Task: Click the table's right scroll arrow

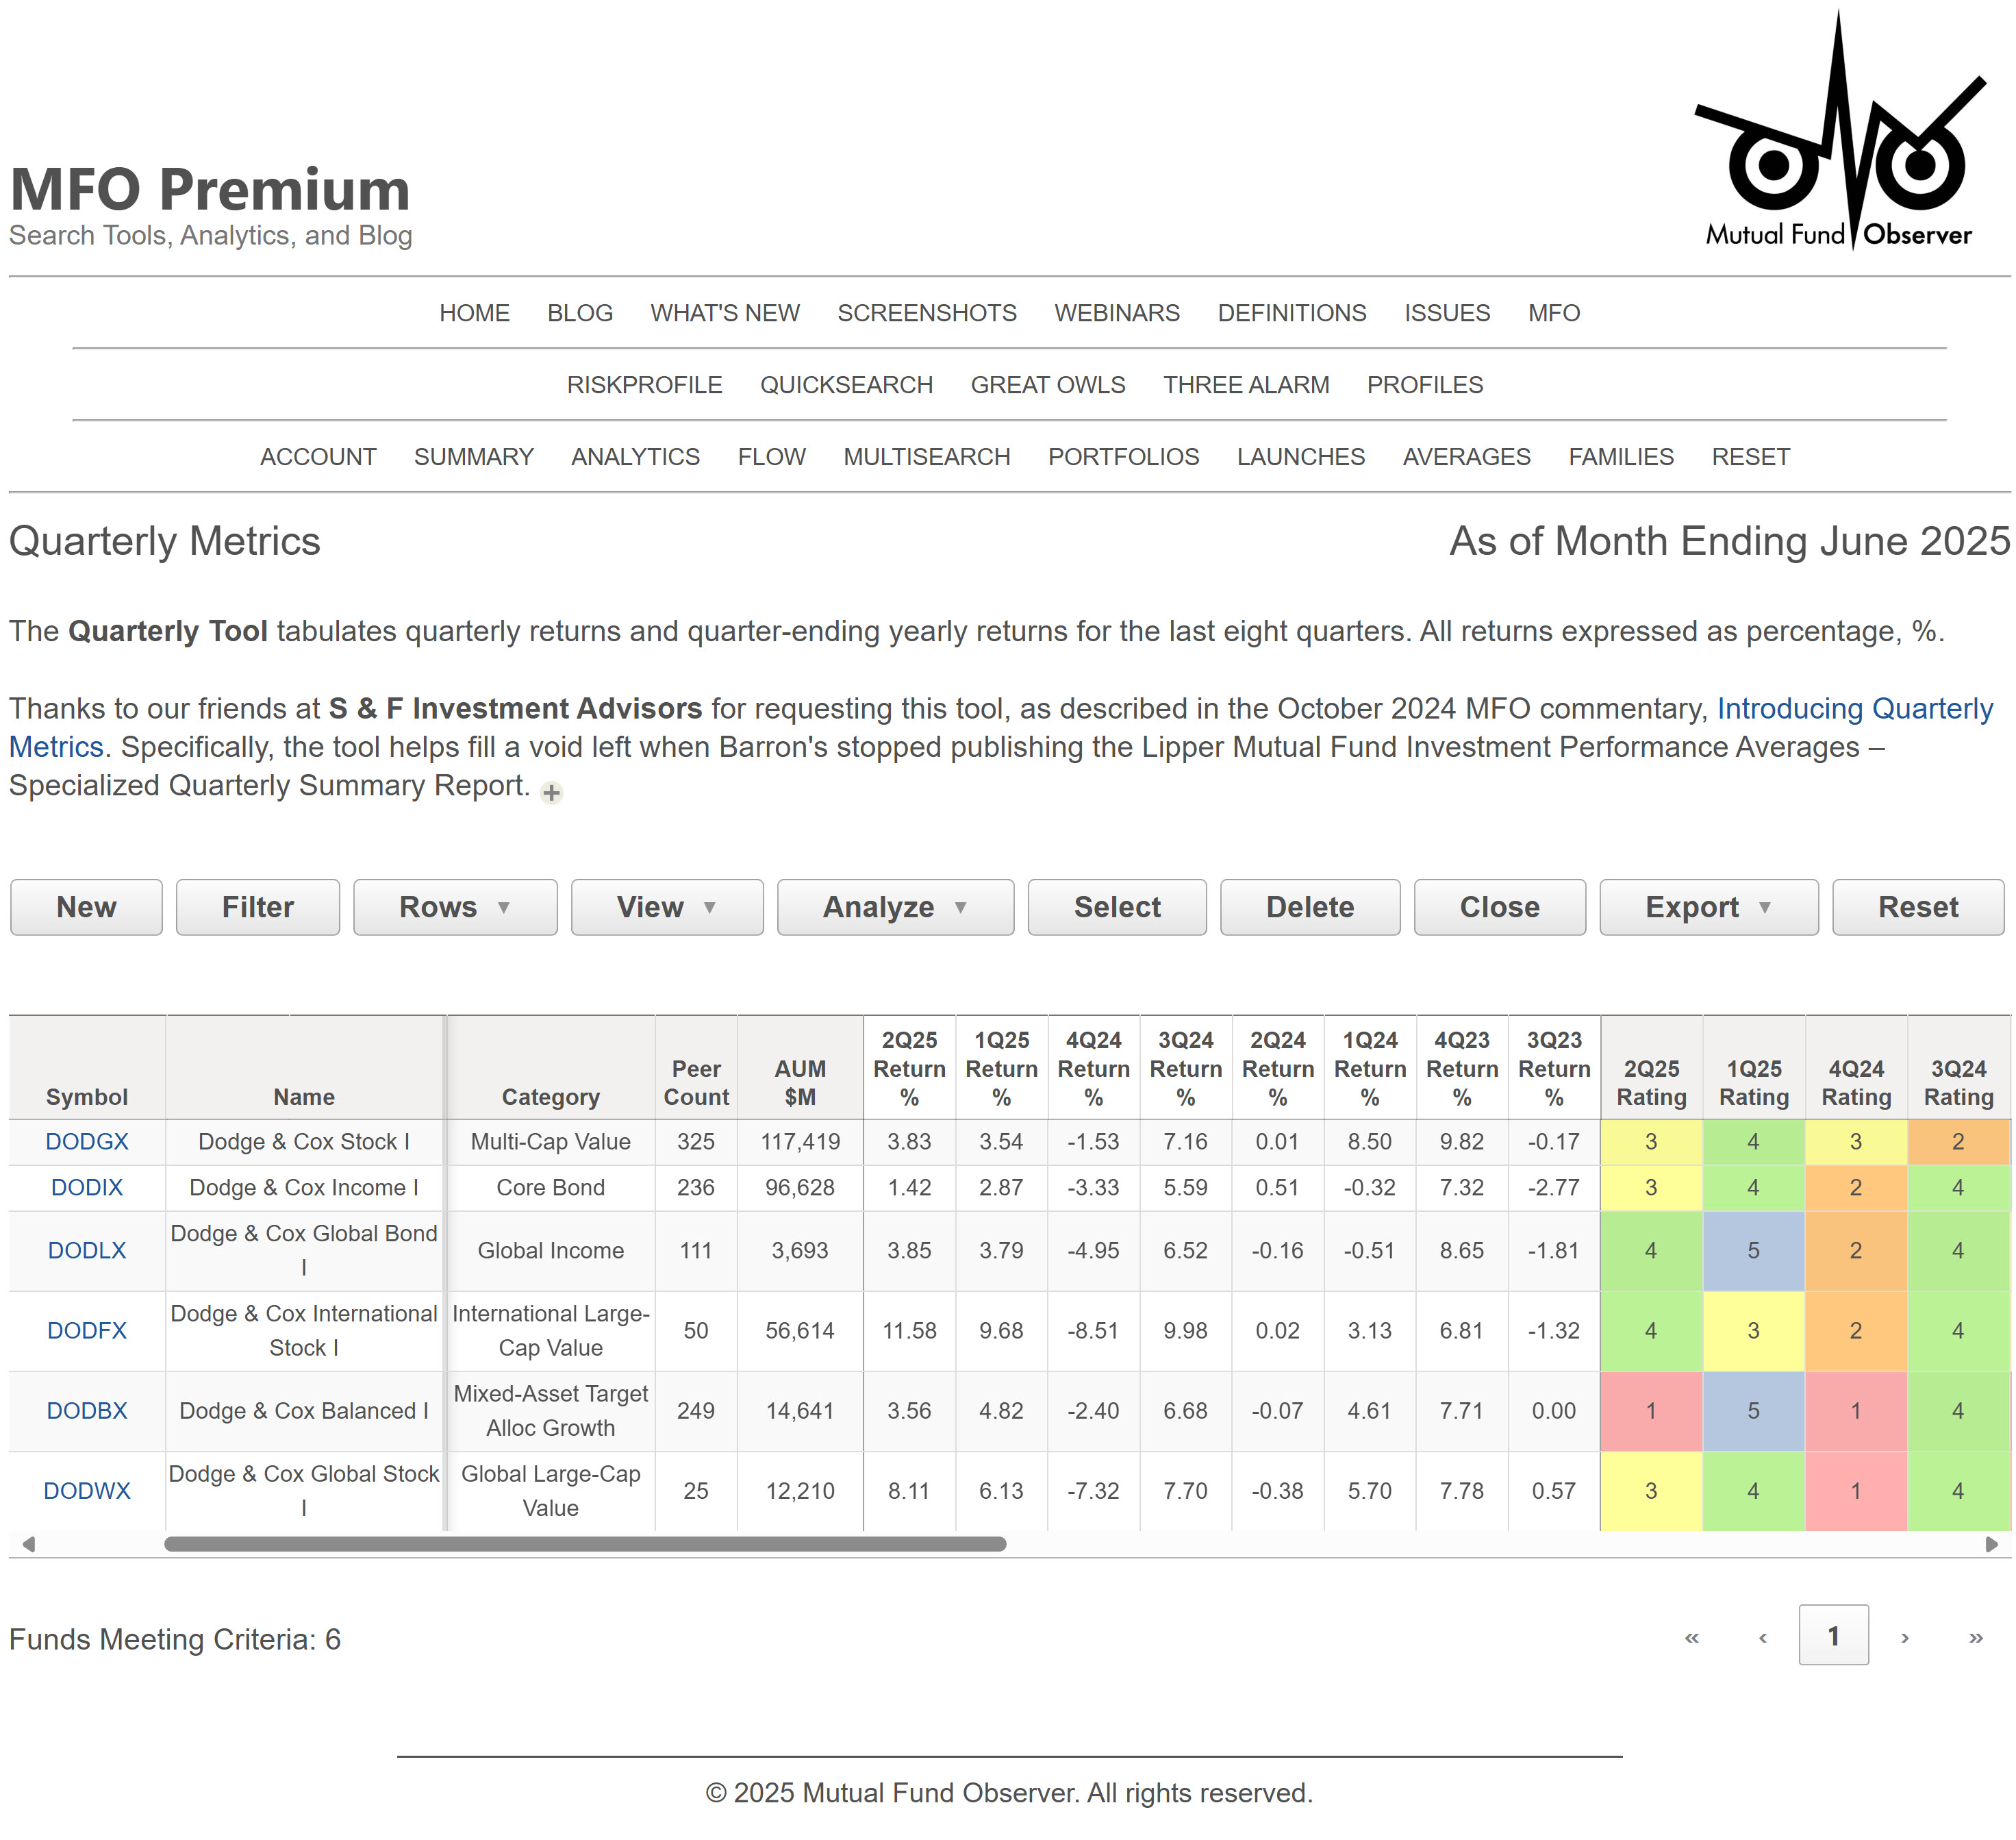Action: [1991, 1545]
